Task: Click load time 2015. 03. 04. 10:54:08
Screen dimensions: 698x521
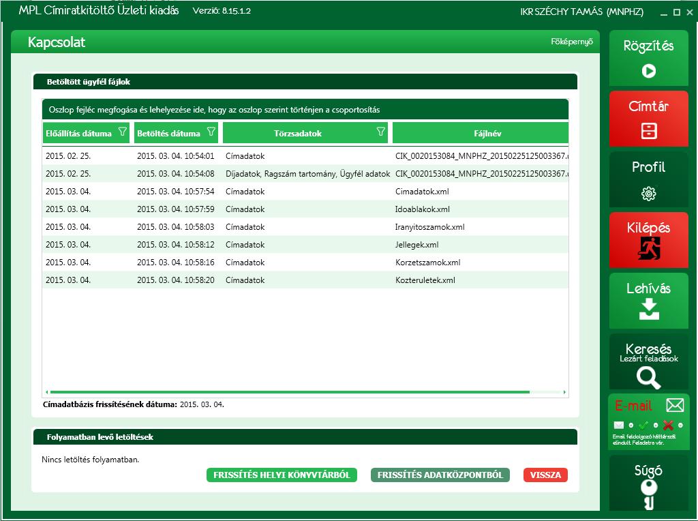Action: click(x=175, y=174)
